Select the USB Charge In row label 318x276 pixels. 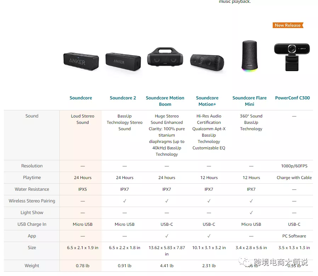coord(32,224)
